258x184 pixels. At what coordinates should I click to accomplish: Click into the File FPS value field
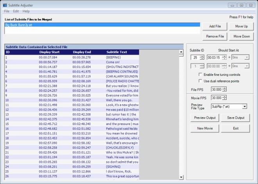[217, 89]
